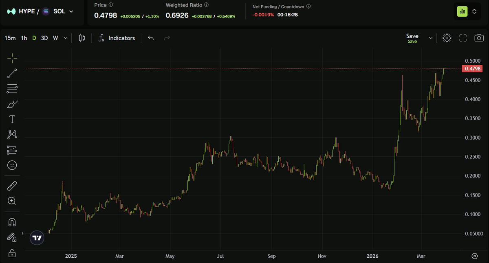Viewport: 489px width, 263px height.
Task: Click the Weighted Ratio value 0.6926
Action: click(x=177, y=15)
